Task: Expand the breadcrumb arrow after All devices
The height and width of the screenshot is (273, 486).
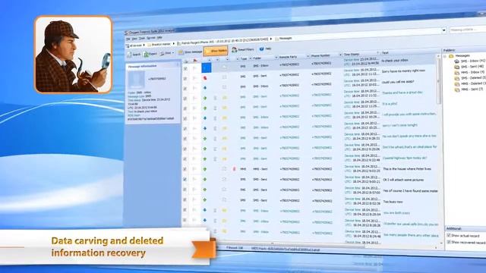Action: point(144,45)
